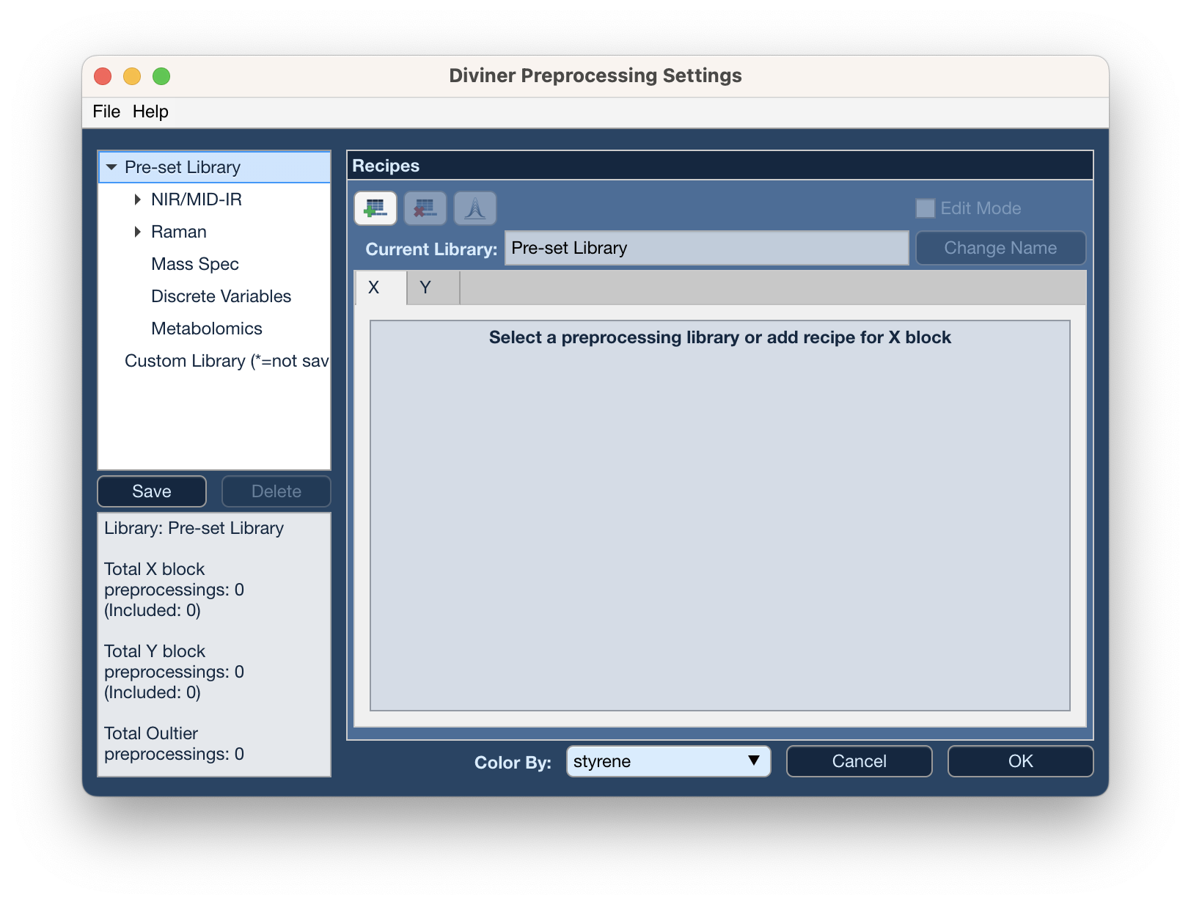Click the Change Name button

[x=1000, y=248]
